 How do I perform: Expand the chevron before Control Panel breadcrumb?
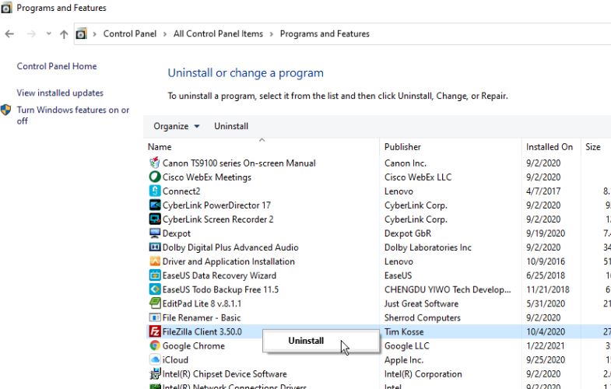(x=94, y=34)
